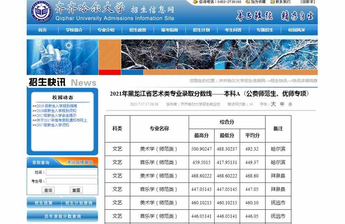
Task: Switch to the 录取查询 tab
Action: pyautogui.click(x=41, y=163)
